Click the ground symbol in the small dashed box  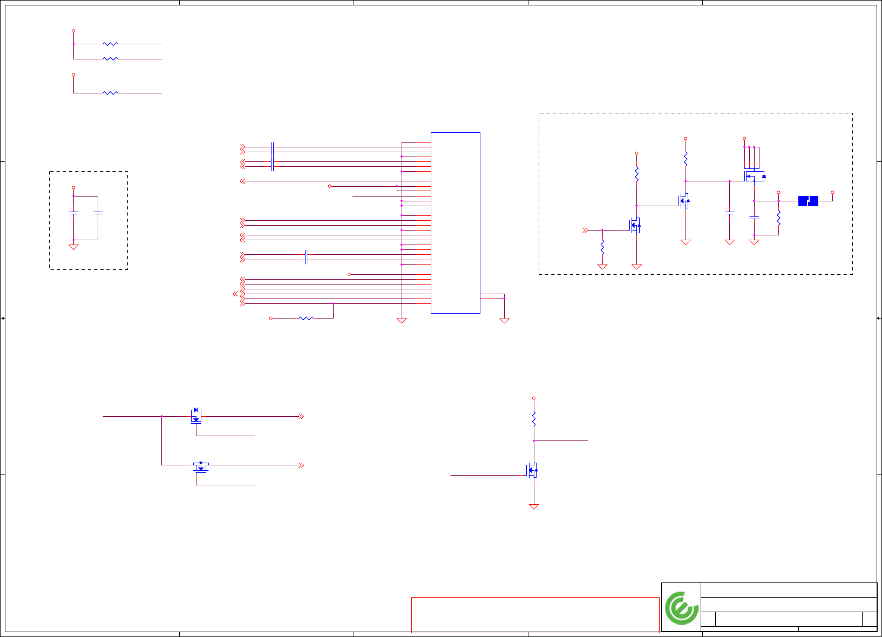click(x=73, y=247)
